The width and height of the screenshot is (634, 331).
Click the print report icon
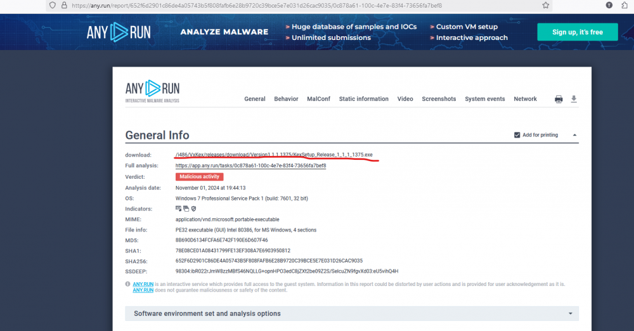[x=559, y=99]
